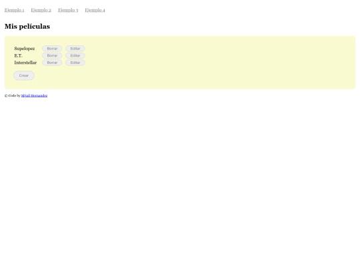Click Editar next to Interstellar
The width and height of the screenshot is (360, 270).
point(75,63)
